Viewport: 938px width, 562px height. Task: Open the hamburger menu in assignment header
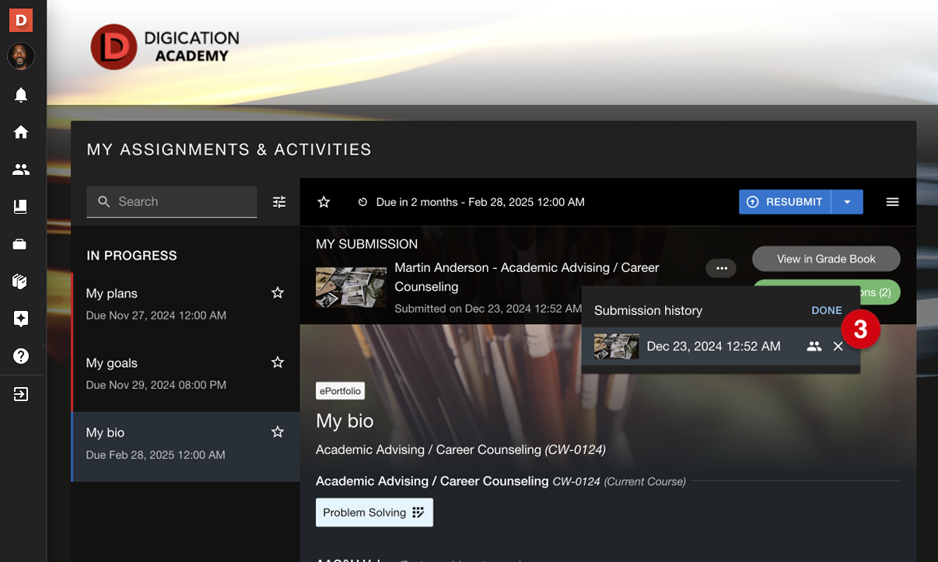pyautogui.click(x=892, y=202)
